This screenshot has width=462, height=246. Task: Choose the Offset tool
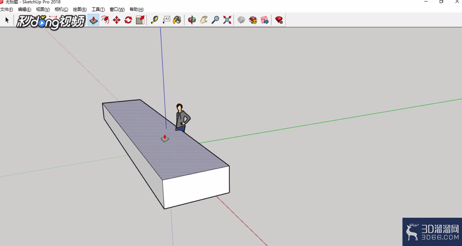tap(105, 20)
